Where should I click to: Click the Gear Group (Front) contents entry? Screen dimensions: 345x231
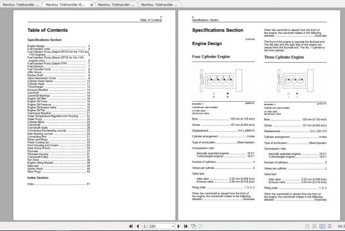[59, 148]
